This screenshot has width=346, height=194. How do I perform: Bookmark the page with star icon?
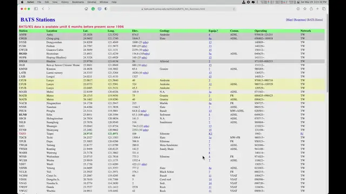pos(305,9)
